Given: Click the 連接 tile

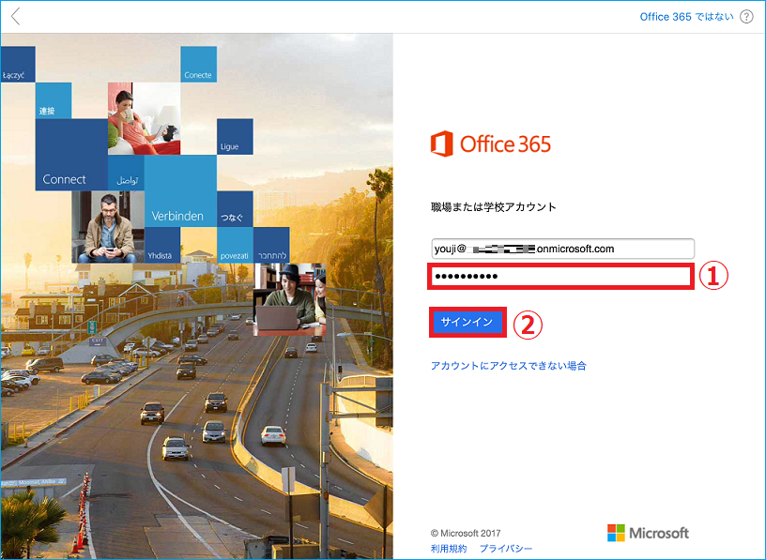Looking at the screenshot, I should [x=54, y=100].
